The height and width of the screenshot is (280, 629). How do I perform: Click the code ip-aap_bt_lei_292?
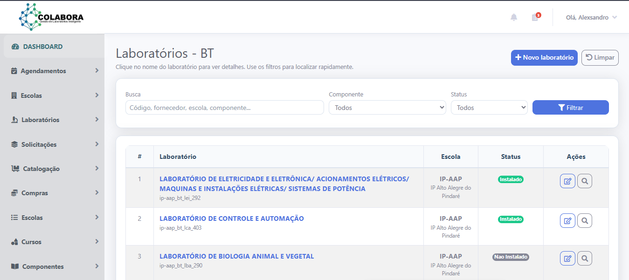click(180, 198)
